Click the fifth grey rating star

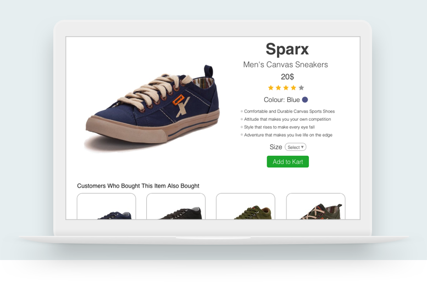[x=301, y=88]
